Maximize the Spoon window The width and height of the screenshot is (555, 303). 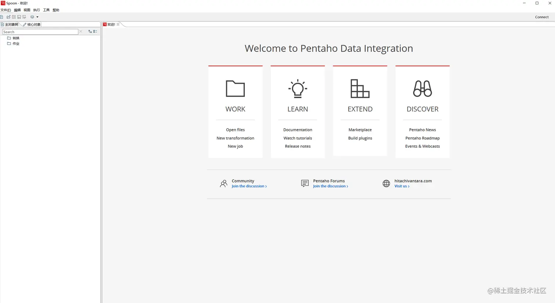pos(537,3)
